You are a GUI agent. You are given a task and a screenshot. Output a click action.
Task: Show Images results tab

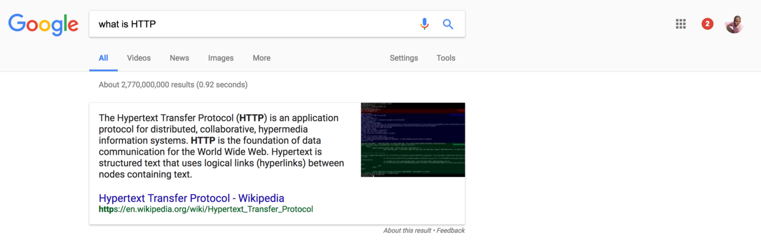[x=221, y=58]
